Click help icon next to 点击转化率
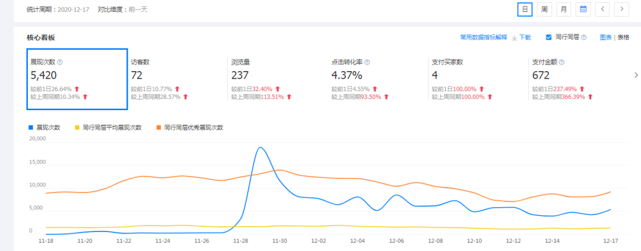This screenshot has height=251, width=641. click(x=367, y=62)
